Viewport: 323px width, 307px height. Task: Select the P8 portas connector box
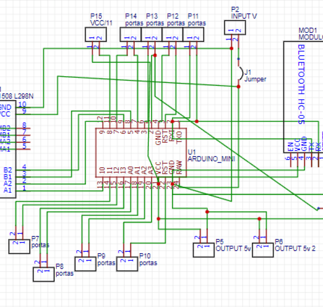coord(44,274)
